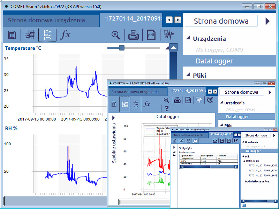The width and height of the screenshot is (279, 209).
Task: Print from the largest window toolbar
Action: [x=134, y=34]
